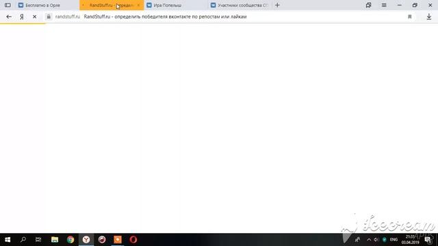The width and height of the screenshot is (438, 246).
Task: Select Yandex Browser on taskbar
Action: 86,240
